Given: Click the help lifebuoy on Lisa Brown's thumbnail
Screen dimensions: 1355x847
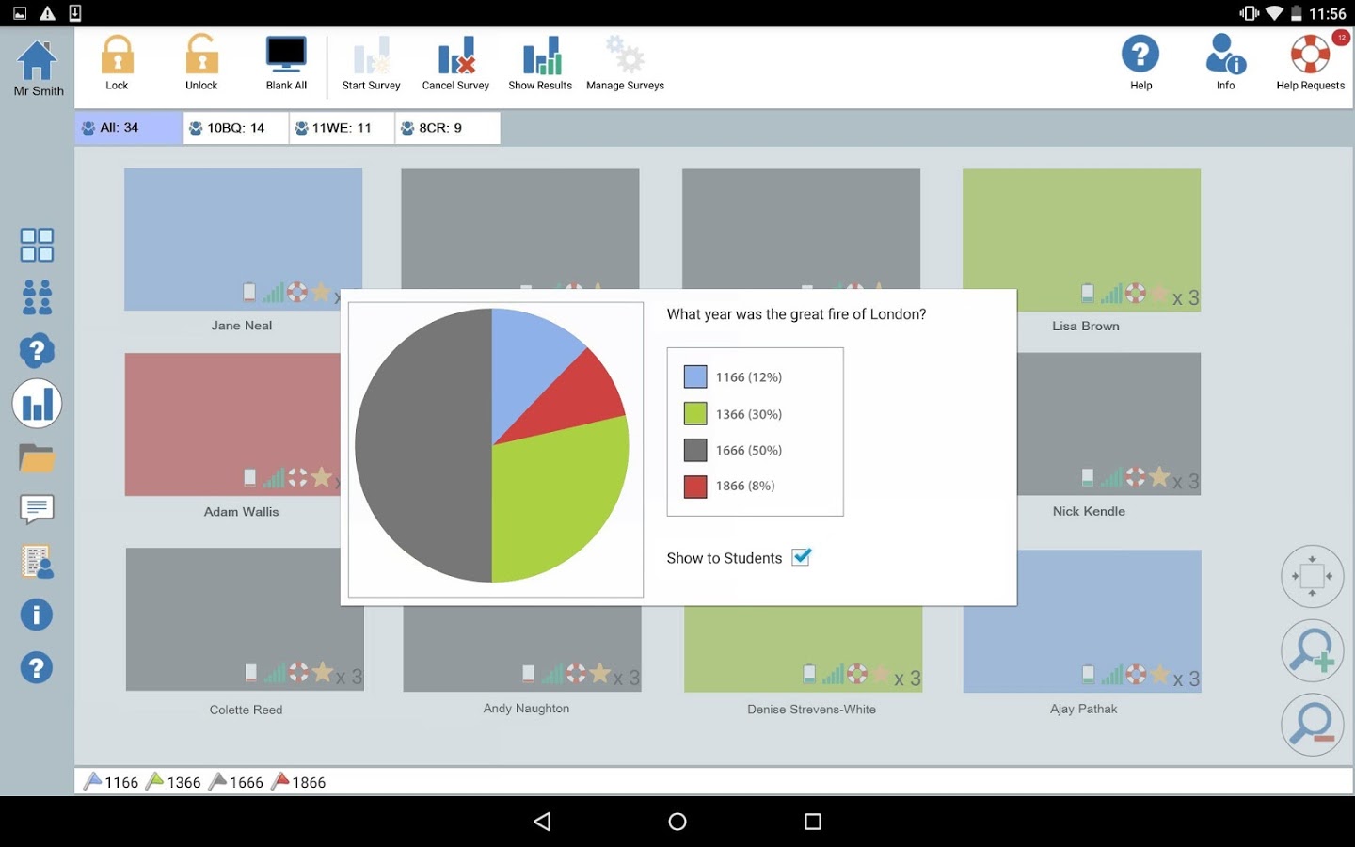Looking at the screenshot, I should coord(1136,294).
